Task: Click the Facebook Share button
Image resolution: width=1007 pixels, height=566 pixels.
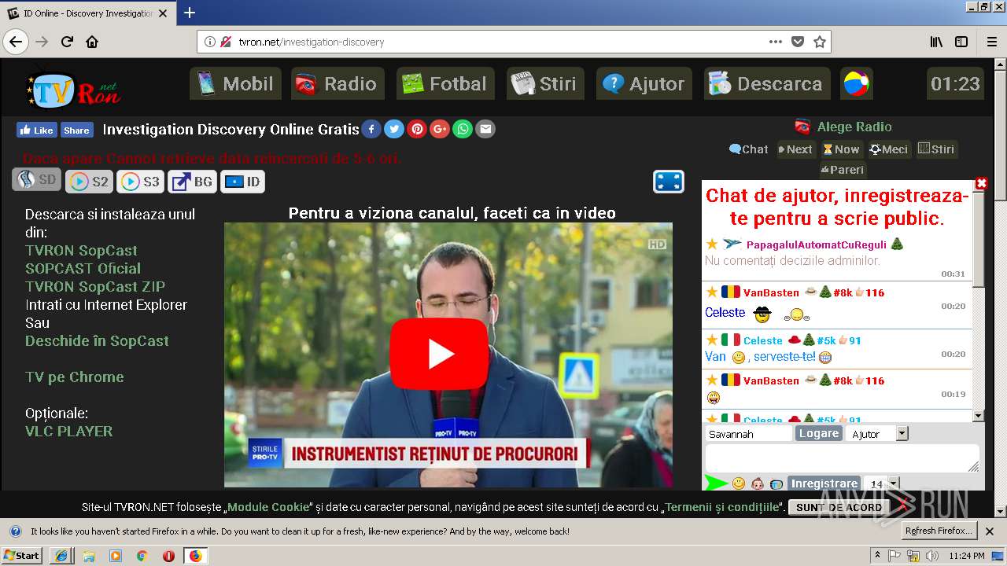Action: point(76,130)
